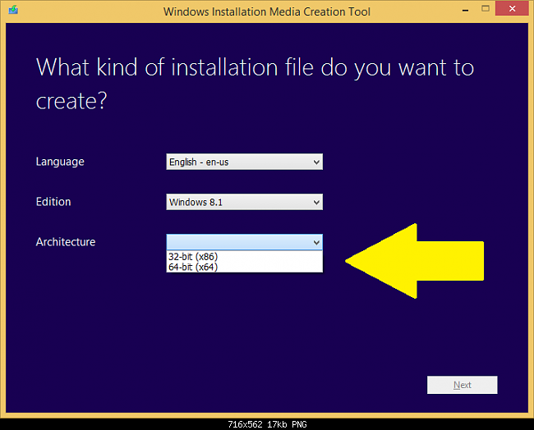Screen dimensions: 534x430
Task: Open the Edition dropdown showing Windows 8.1
Action: point(244,202)
